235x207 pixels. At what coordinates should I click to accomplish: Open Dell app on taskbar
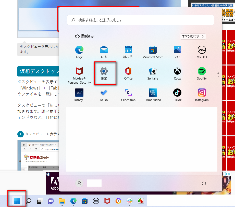pyautogui.click(x=96, y=201)
